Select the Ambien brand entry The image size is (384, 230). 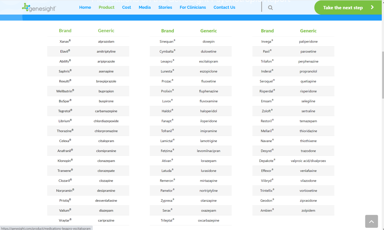click(x=267, y=210)
